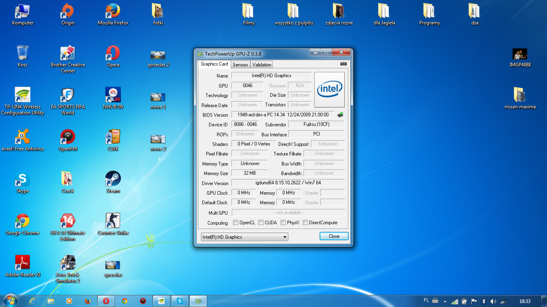Viewport: 547px width, 307px height.
Task: Open the Komputer desktop shortcut
Action: (x=22, y=15)
